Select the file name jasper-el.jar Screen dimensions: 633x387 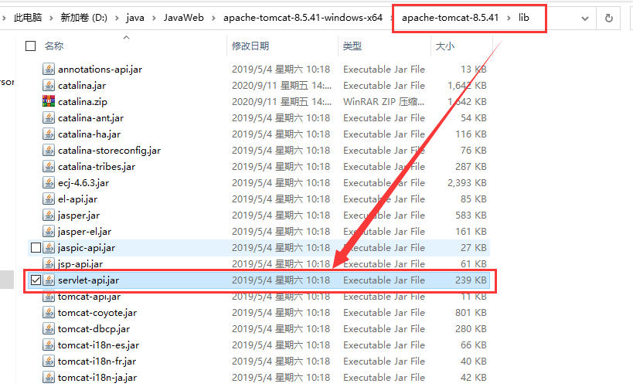[x=85, y=232]
